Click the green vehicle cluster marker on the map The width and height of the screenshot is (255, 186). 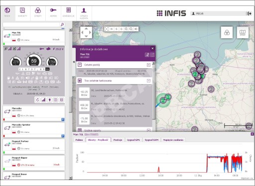coord(163,100)
